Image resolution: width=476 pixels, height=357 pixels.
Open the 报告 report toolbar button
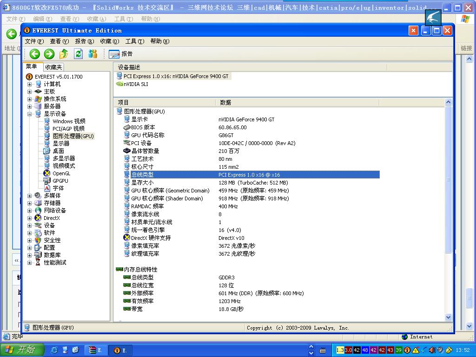(x=120, y=54)
